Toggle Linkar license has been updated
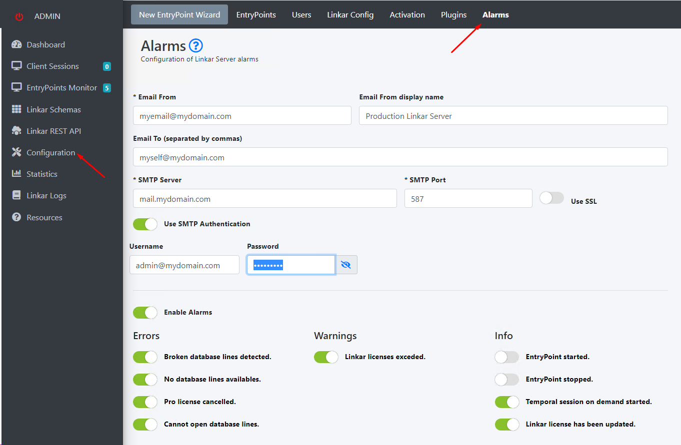The image size is (681, 445). 507,425
